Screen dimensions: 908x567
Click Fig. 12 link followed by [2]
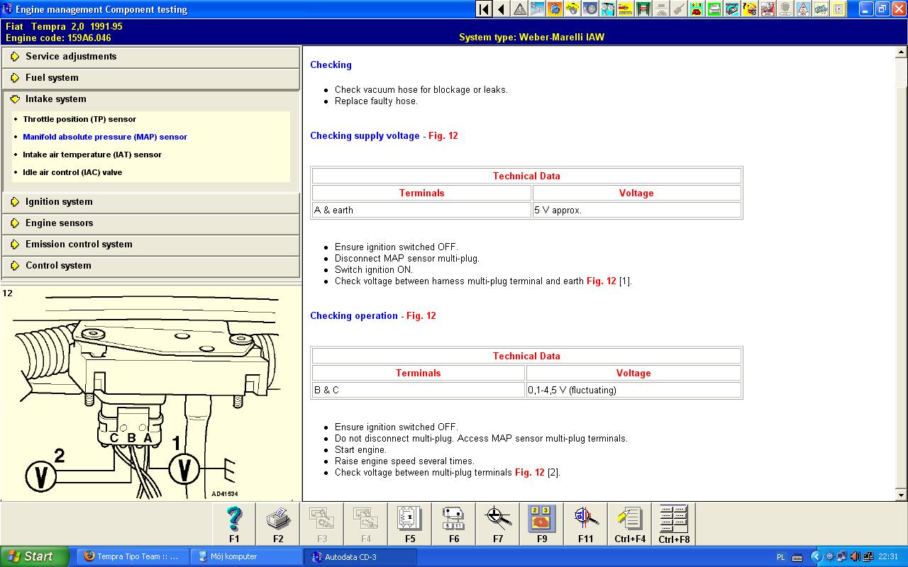[530, 472]
